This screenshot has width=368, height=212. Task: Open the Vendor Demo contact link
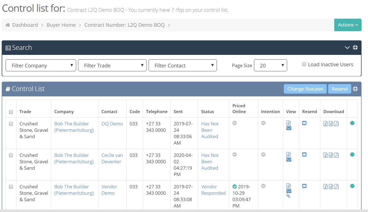(x=109, y=190)
